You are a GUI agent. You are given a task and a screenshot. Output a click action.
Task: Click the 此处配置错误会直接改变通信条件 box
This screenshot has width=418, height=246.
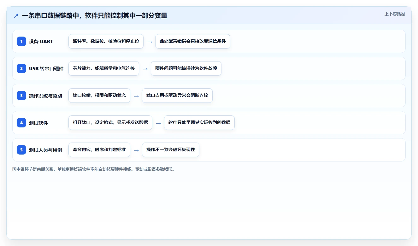(x=193, y=41)
